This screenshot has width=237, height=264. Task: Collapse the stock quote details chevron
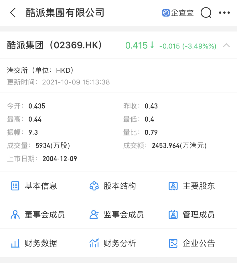(x=226, y=45)
